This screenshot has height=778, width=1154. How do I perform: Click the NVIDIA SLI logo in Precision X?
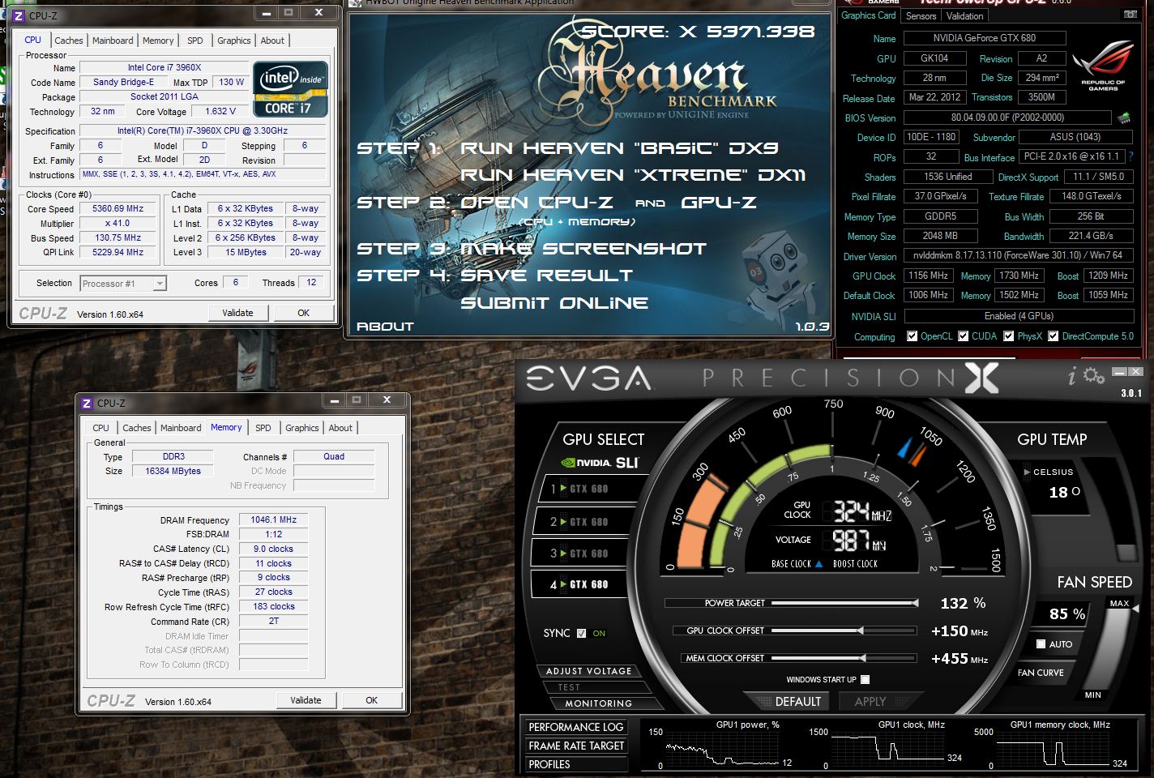pos(601,463)
